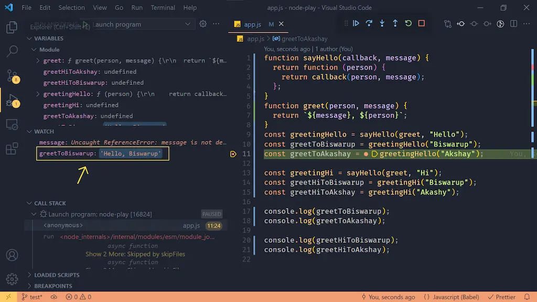Viewport: 537px width, 302px height.
Task: Open the Run and Debug view
Action: coord(13,101)
